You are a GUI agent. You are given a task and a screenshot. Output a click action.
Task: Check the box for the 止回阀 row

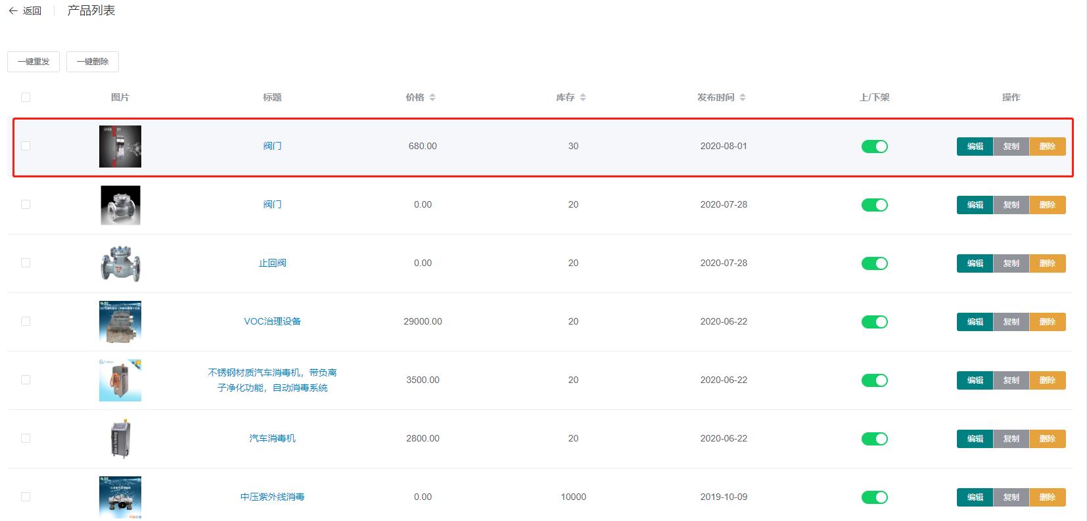pos(26,263)
